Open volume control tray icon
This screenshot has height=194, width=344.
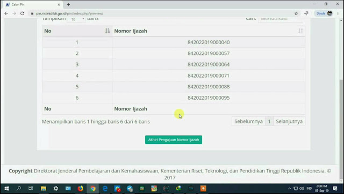click(302, 189)
